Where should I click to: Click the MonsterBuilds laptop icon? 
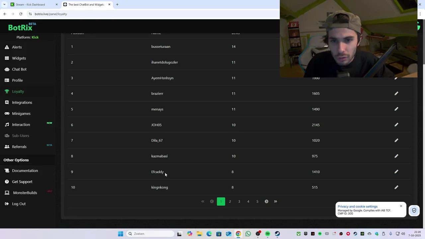coord(7,193)
